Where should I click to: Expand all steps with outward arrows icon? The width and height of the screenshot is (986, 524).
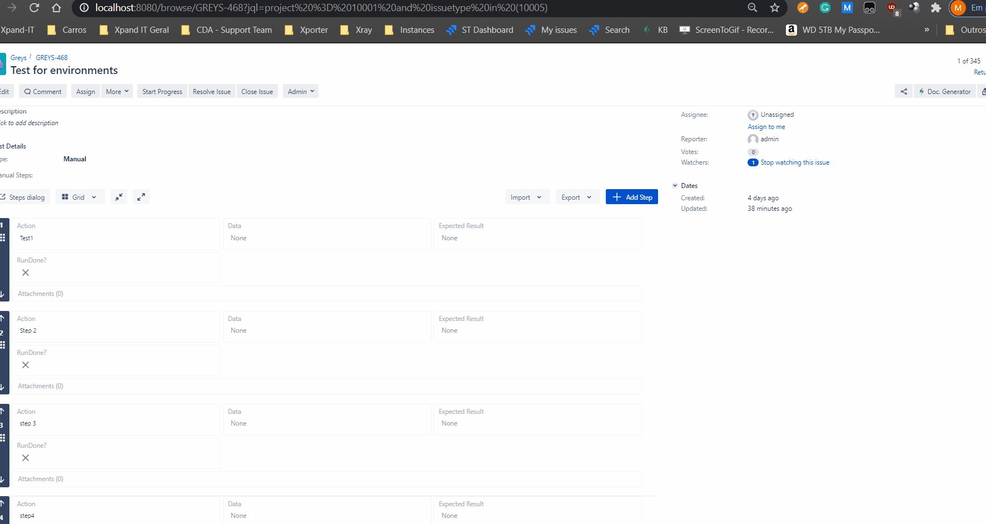pos(141,197)
